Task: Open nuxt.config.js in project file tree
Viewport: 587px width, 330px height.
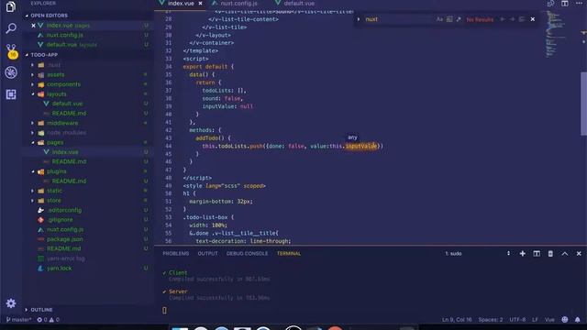Action: point(65,229)
